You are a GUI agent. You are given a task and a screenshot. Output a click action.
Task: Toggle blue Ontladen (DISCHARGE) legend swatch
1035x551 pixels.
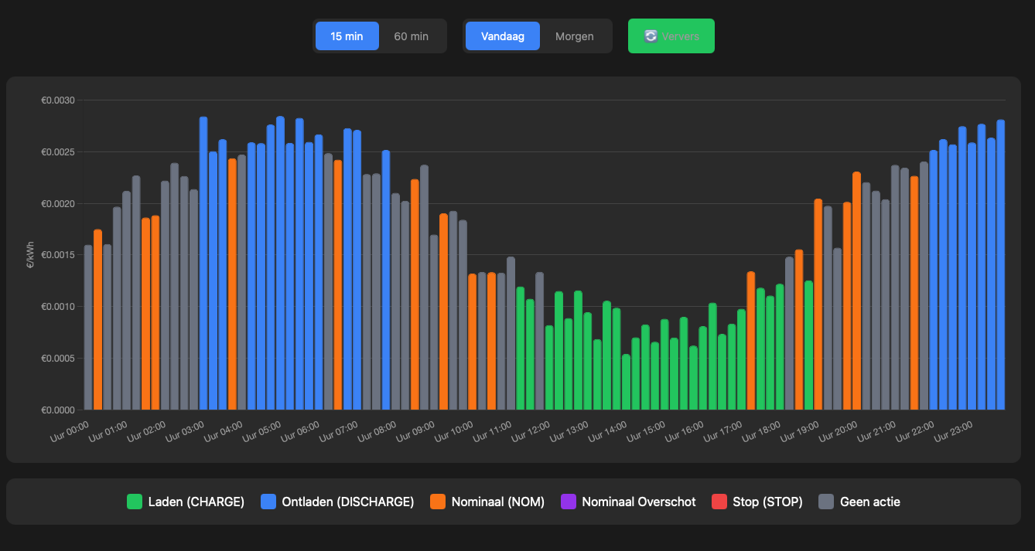point(269,502)
